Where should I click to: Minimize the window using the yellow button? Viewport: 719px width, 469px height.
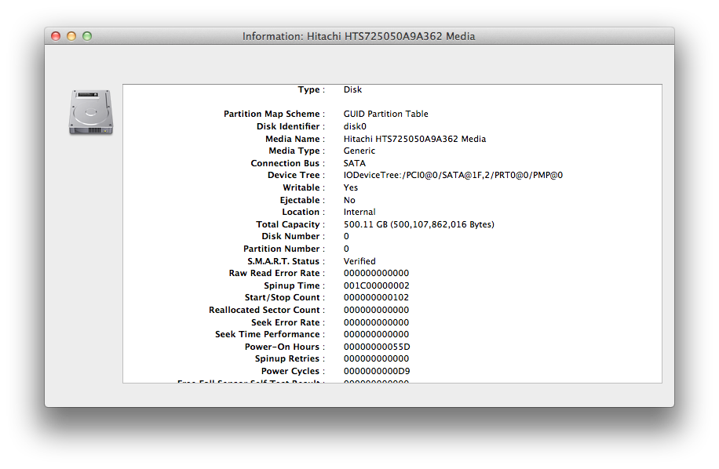(x=71, y=36)
